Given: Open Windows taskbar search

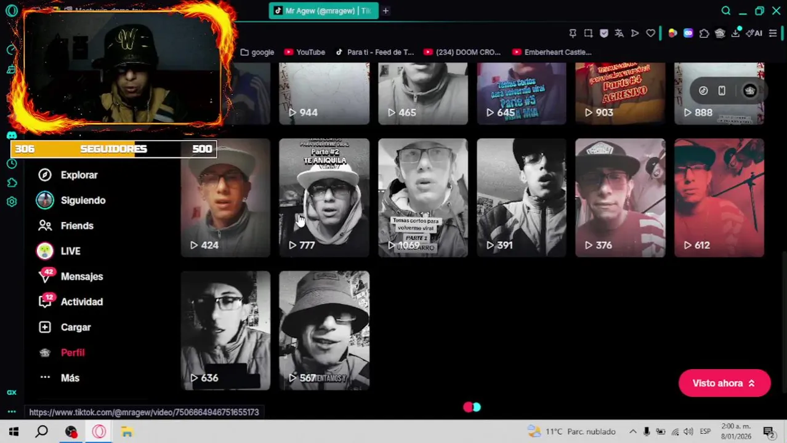Looking at the screenshot, I should tap(41, 432).
